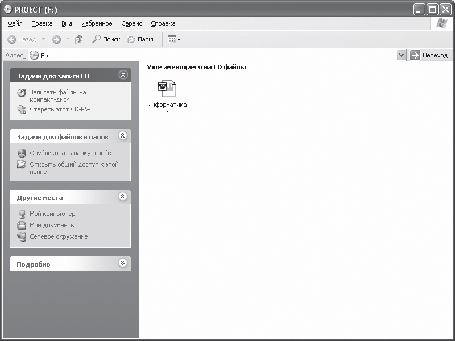
Task: Click the web publish globe icon
Action: (22, 153)
